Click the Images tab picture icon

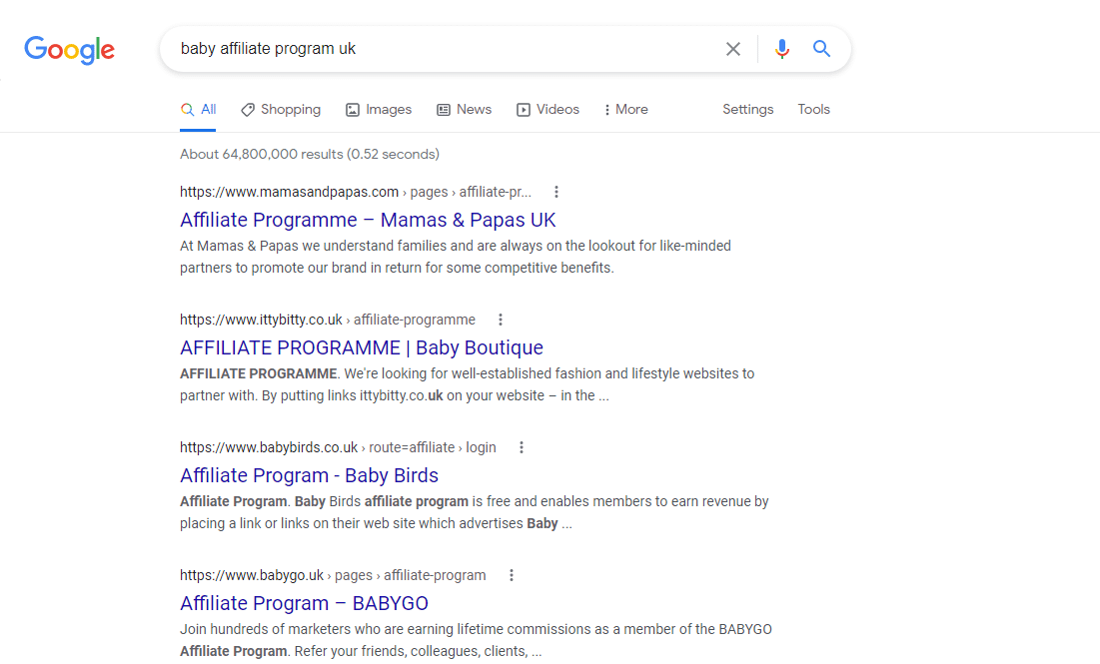(x=352, y=109)
